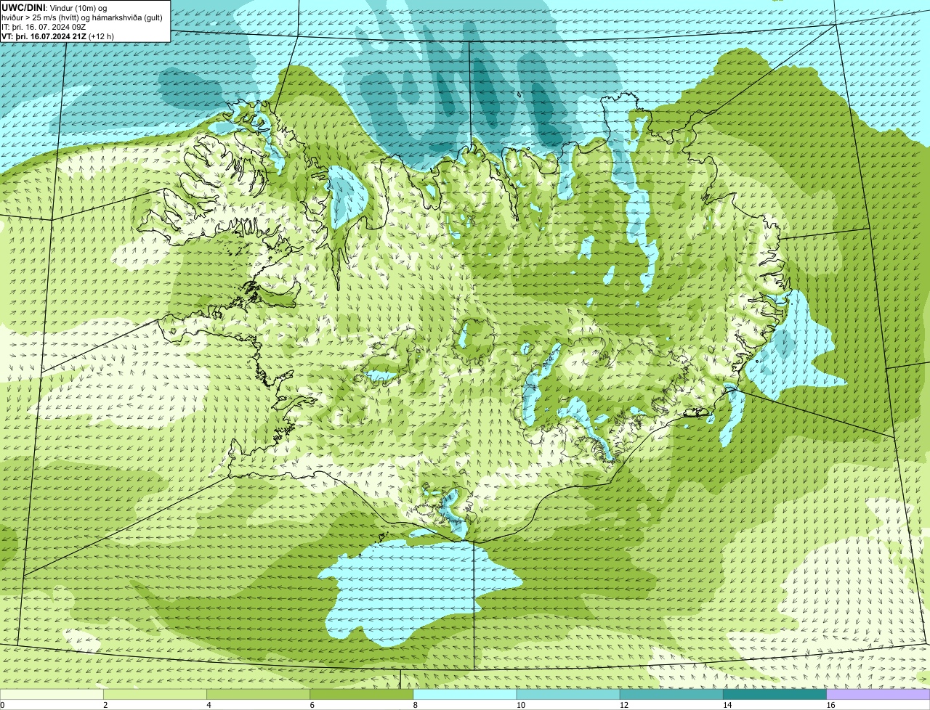Click the "VT: þri. 16.07.2024 21Z" valid time line

[x=57, y=36]
